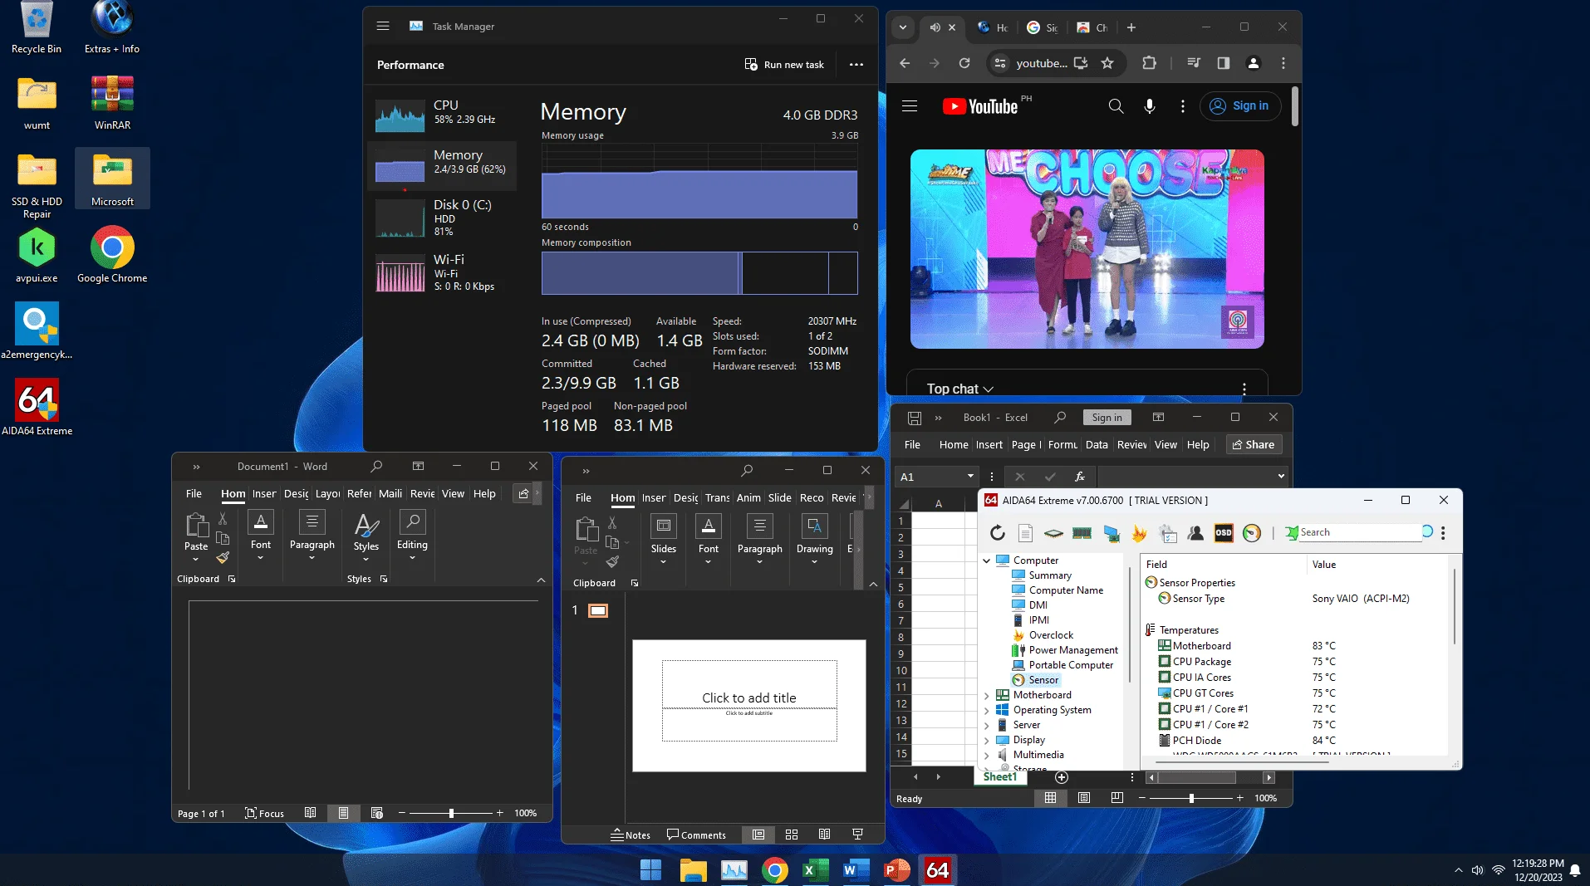Click the Copy icon in Word clipboard group
The width and height of the screenshot is (1590, 886).
click(223, 538)
